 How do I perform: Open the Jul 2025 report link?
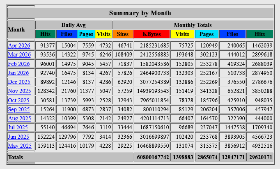coord(18,128)
